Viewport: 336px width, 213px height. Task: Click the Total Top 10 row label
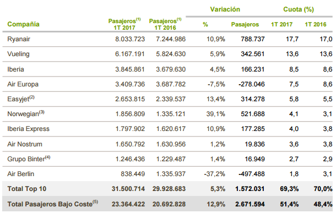click(27, 189)
